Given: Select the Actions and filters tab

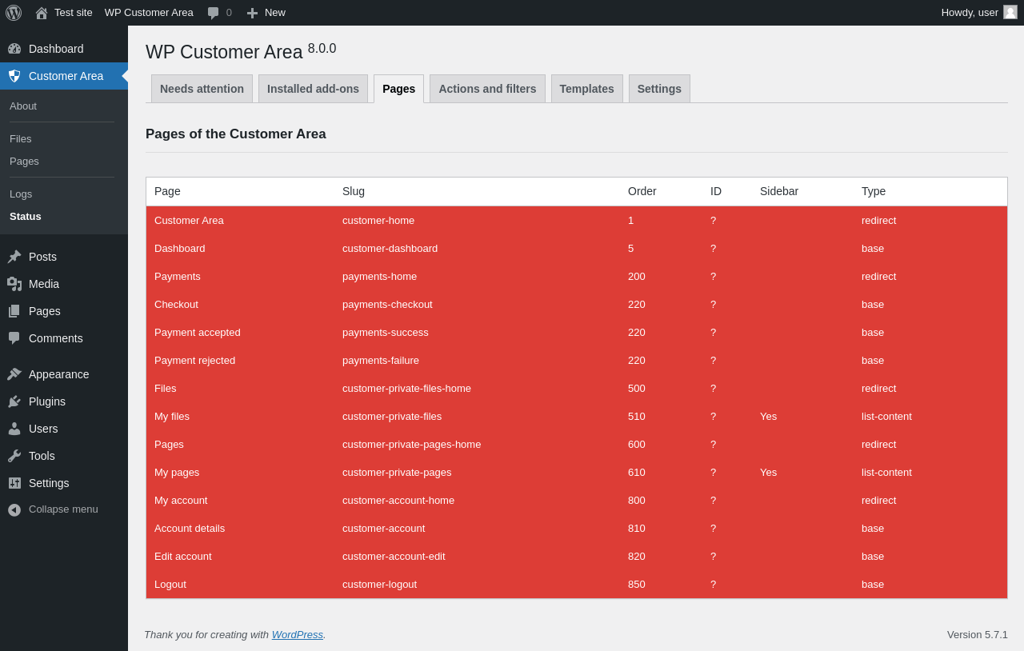Looking at the screenshot, I should [x=487, y=89].
